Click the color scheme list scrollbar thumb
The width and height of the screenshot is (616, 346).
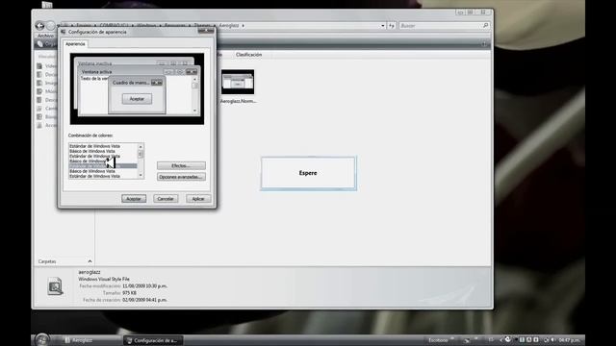tap(141, 155)
